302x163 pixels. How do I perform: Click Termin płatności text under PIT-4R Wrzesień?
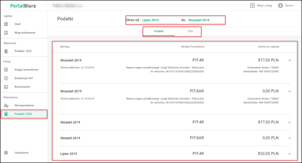coord(77,68)
